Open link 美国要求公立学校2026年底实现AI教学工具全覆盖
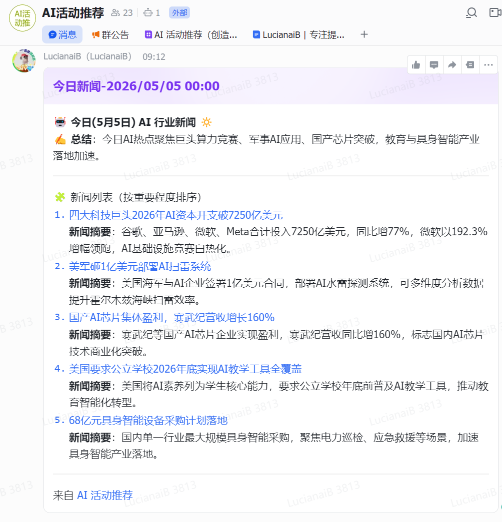Viewport: 502px width, 522px height. pos(185,369)
